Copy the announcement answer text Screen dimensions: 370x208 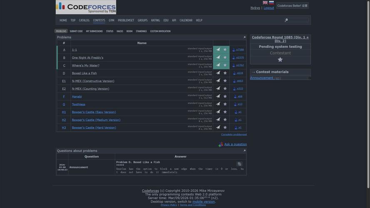tap(239, 164)
